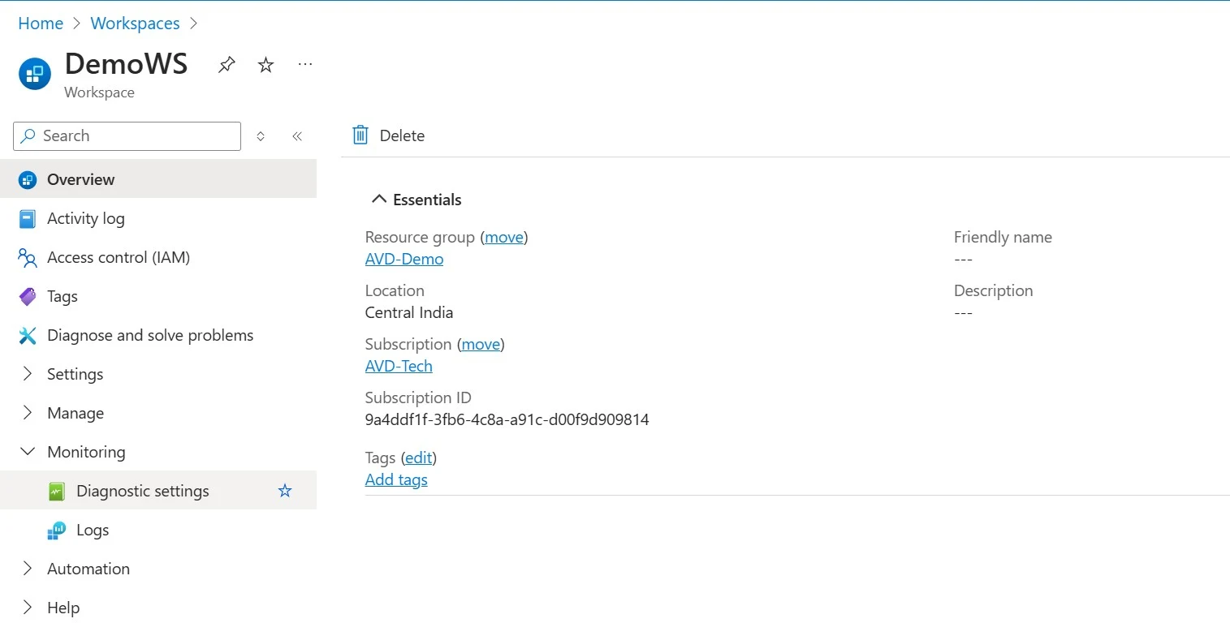
Task: Open the more options ellipsis menu
Action: pos(305,64)
